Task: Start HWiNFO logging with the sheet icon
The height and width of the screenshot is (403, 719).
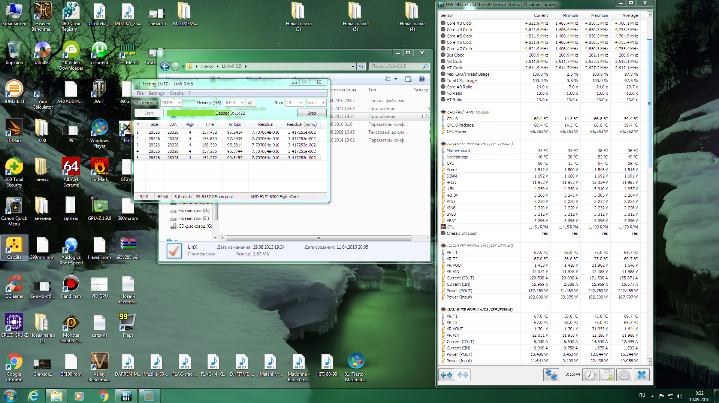Action: (607, 375)
